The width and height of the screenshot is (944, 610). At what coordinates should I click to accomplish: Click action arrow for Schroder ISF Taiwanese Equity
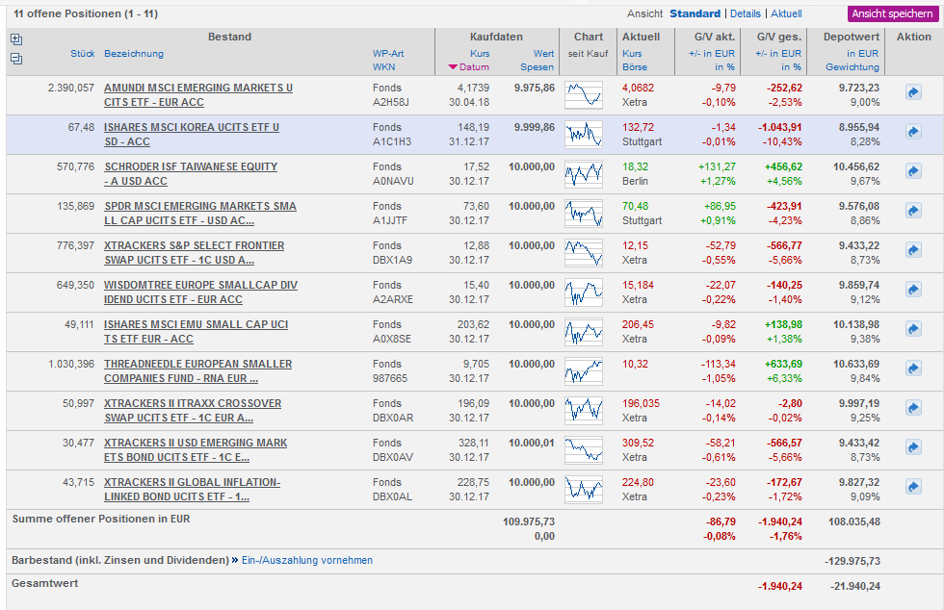click(x=913, y=171)
